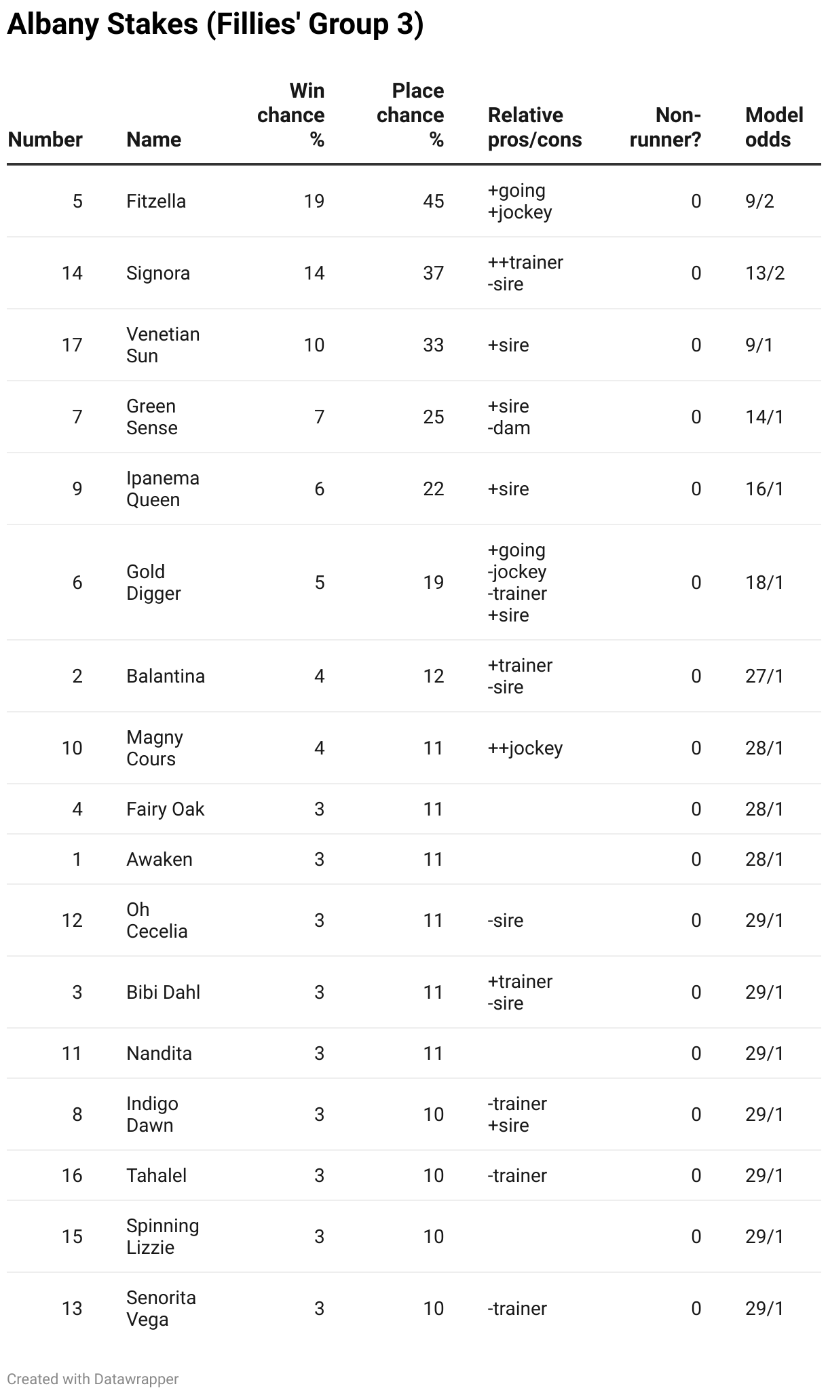Click the 9/2 model odds value
The width and height of the screenshot is (828, 1395).
[759, 202]
